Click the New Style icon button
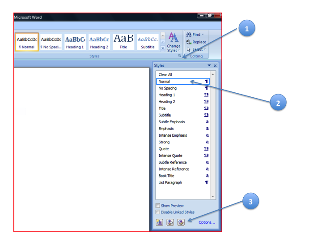 pyautogui.click(x=159, y=222)
